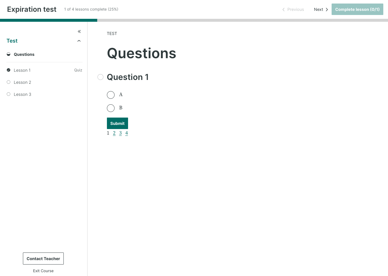Open Lesson 1 in sidebar
The width and height of the screenshot is (388, 276).
click(22, 70)
